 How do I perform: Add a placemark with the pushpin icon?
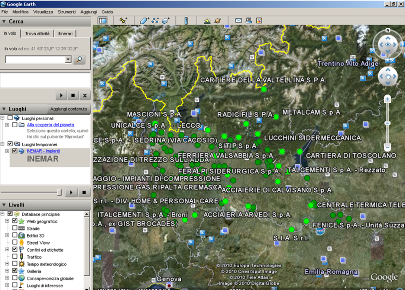[123, 20]
